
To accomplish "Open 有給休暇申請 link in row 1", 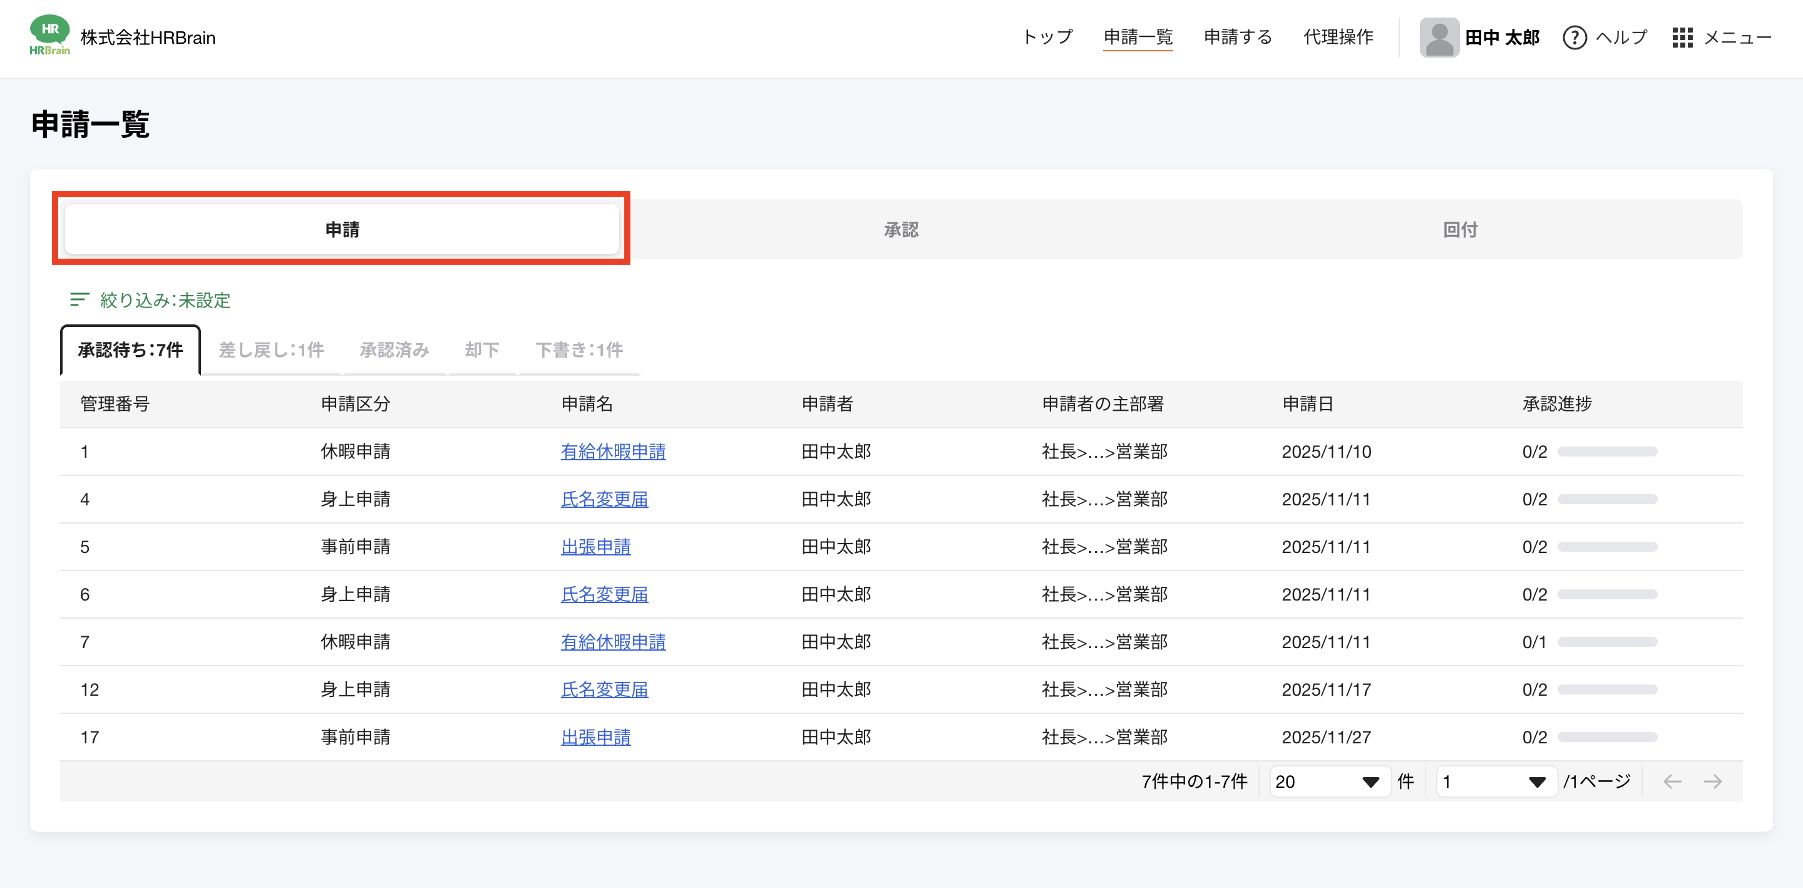I will point(612,452).
